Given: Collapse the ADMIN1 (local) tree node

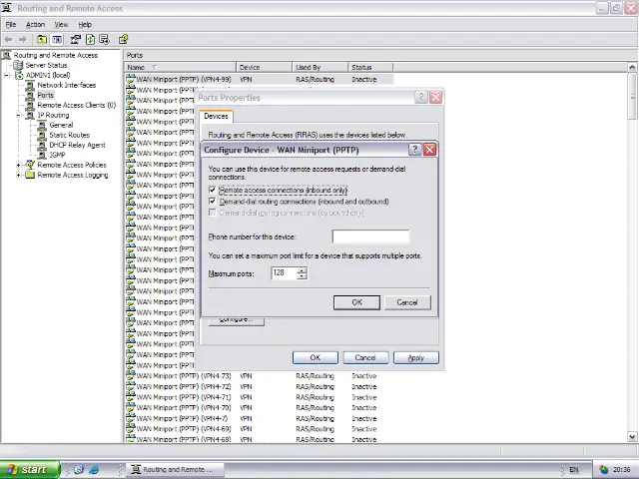Looking at the screenshot, I should [7, 76].
